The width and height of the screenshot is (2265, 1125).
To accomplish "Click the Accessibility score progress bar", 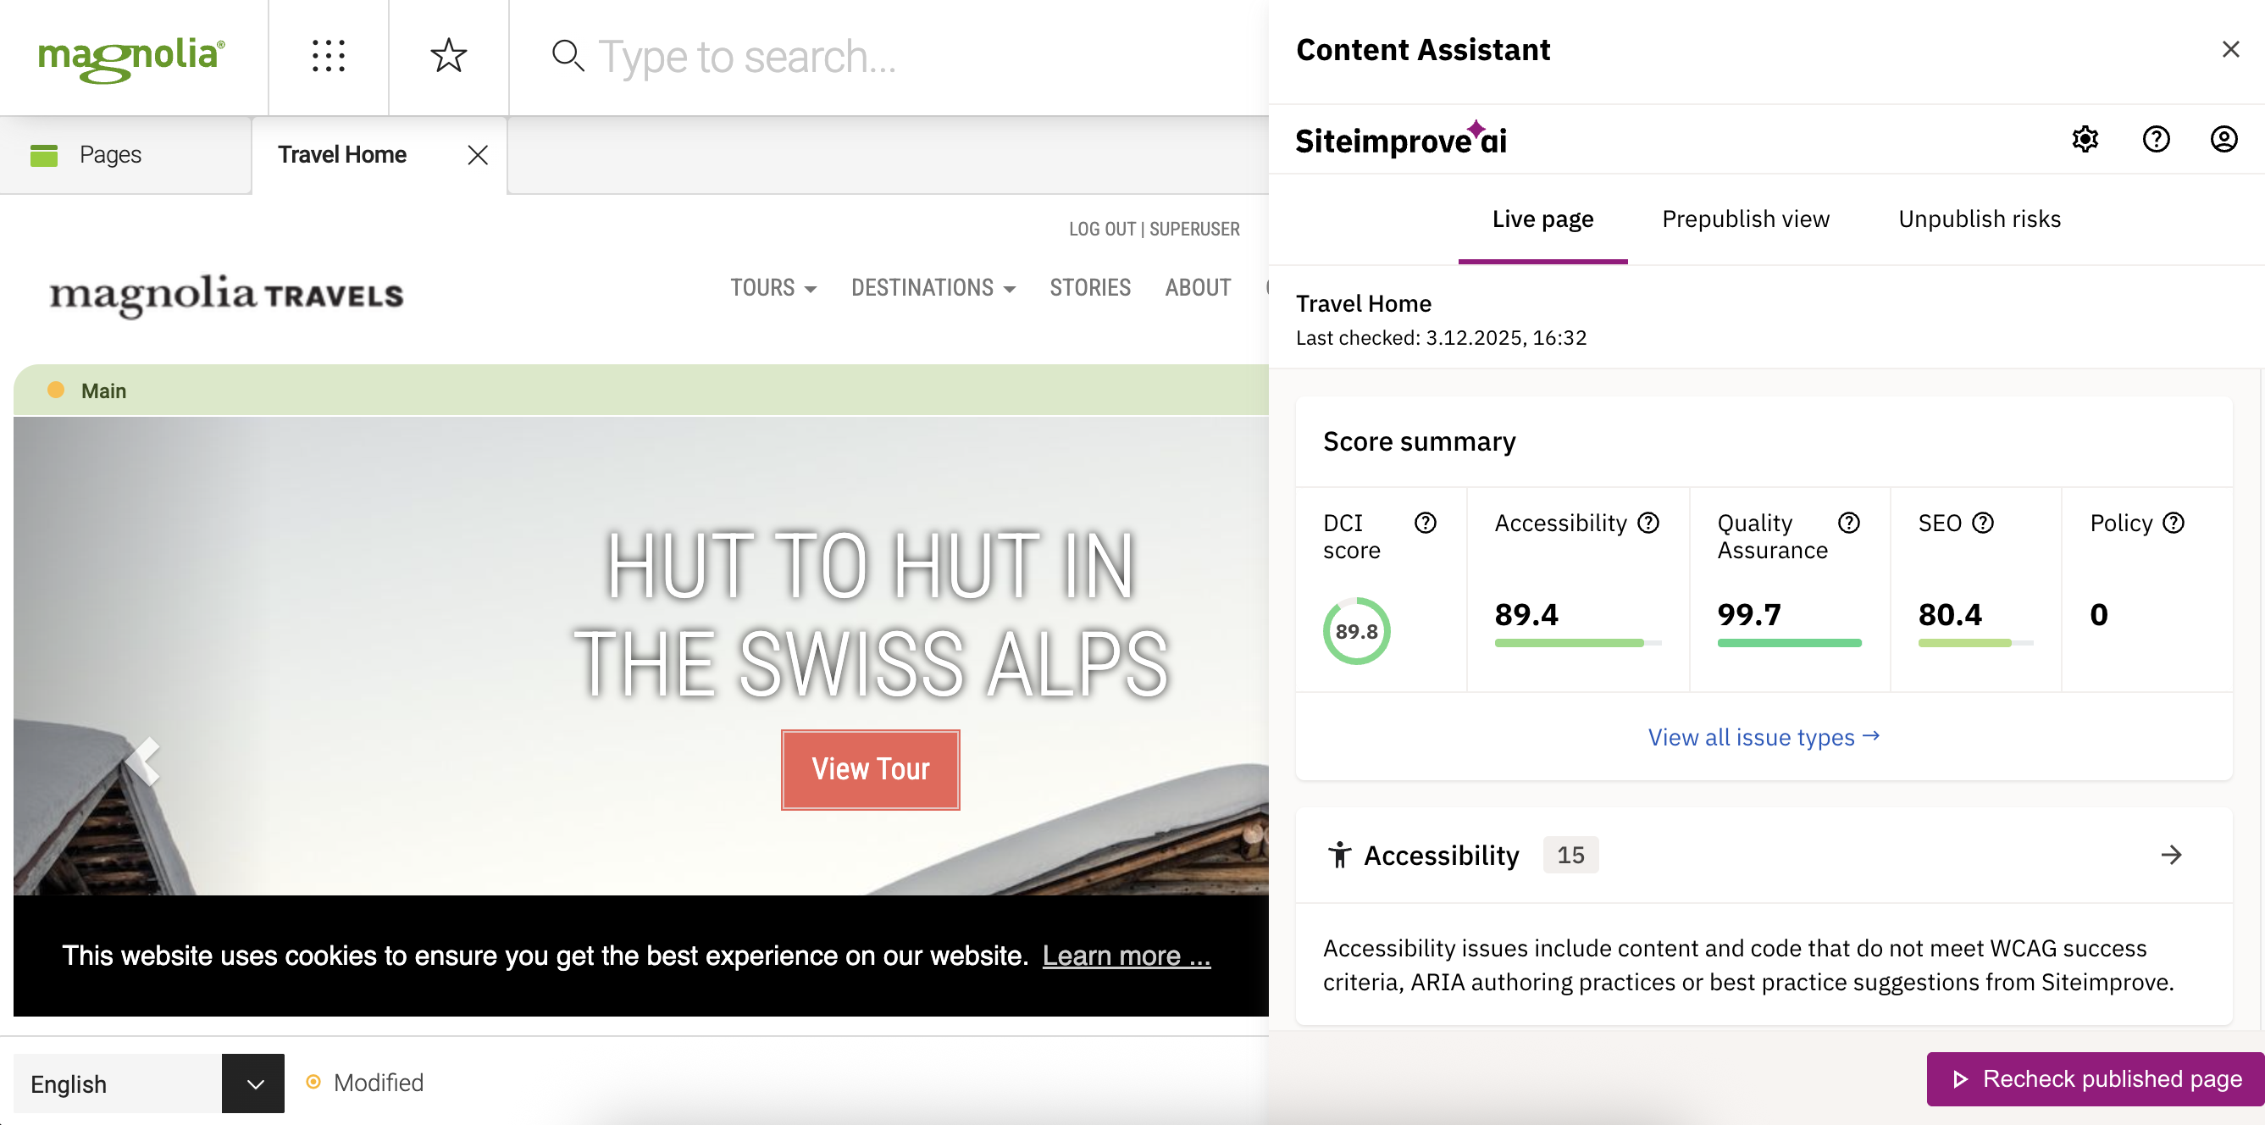I will [1568, 643].
